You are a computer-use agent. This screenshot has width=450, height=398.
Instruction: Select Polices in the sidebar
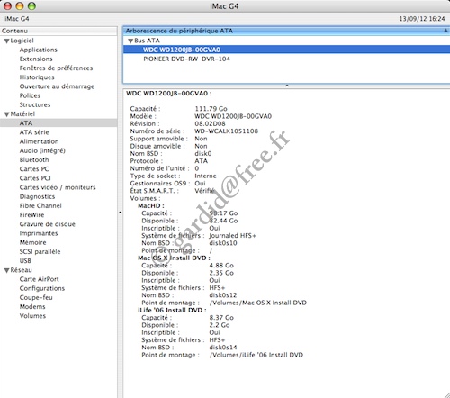point(30,95)
